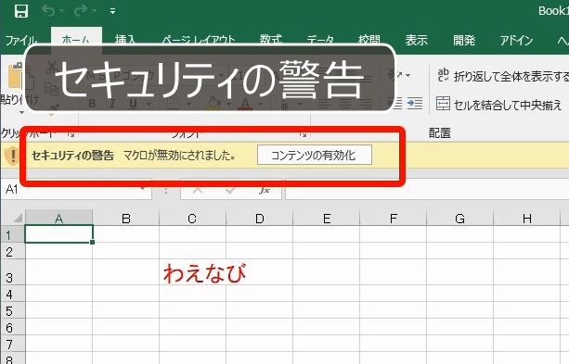
Task: Open the ファイル tab
Action: click(21, 40)
